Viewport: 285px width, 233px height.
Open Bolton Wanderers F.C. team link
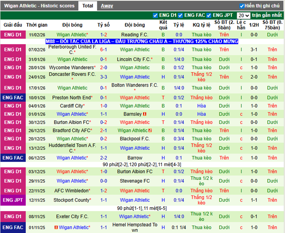coord(135,85)
